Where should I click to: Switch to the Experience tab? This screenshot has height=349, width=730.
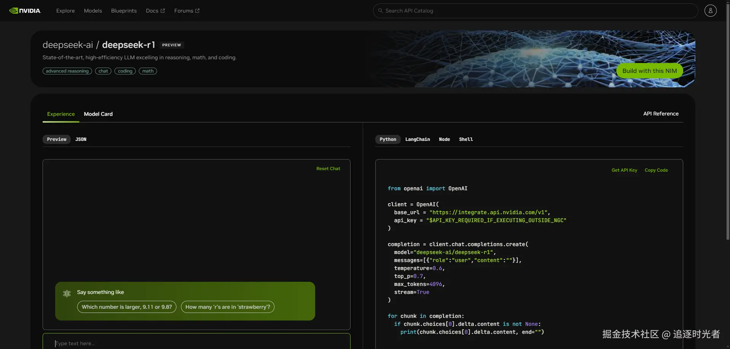[x=61, y=114]
